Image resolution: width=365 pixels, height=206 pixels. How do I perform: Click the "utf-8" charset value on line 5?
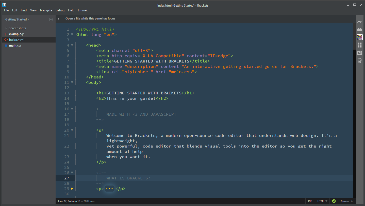pyautogui.click(x=141, y=51)
